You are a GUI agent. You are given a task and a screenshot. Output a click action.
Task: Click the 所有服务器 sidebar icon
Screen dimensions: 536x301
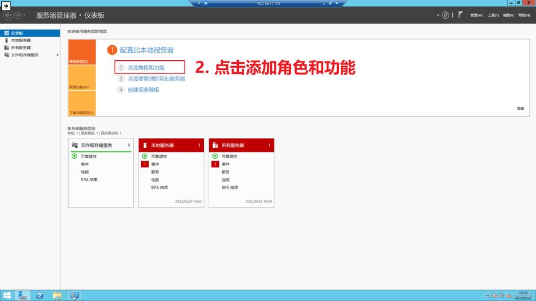pyautogui.click(x=7, y=48)
